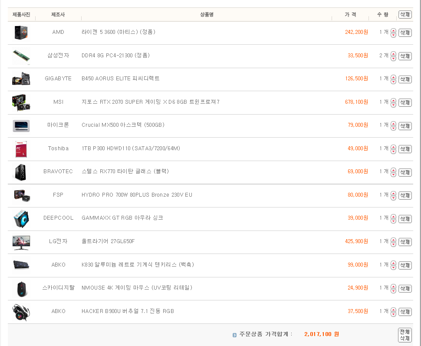This screenshot has height=346, width=421.
Task: Click the arrow icon beside 주문상품 가격합계
Action: [234, 335]
